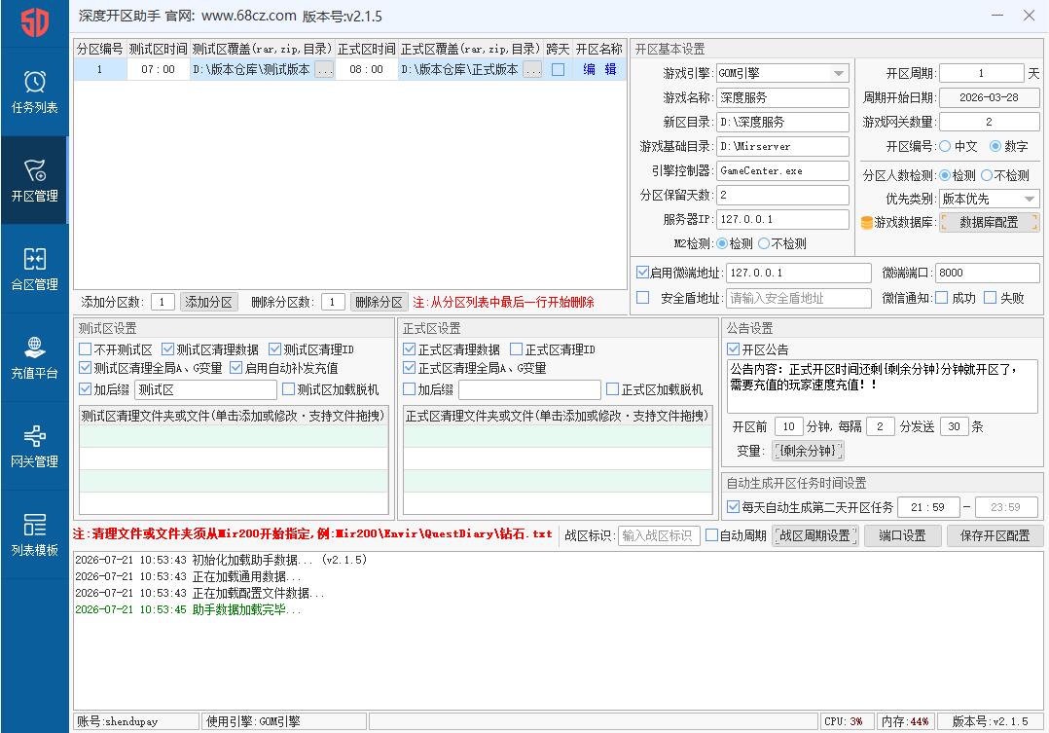Toggle the 开区公告 checkbox

click(x=734, y=349)
